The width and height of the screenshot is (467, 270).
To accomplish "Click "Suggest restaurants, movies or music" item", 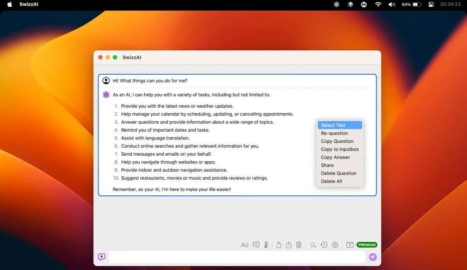I will 194,178.
